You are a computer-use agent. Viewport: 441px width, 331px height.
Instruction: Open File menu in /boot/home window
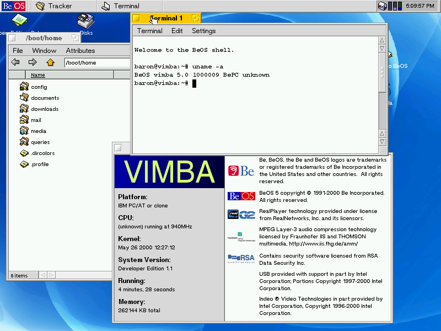click(18, 51)
